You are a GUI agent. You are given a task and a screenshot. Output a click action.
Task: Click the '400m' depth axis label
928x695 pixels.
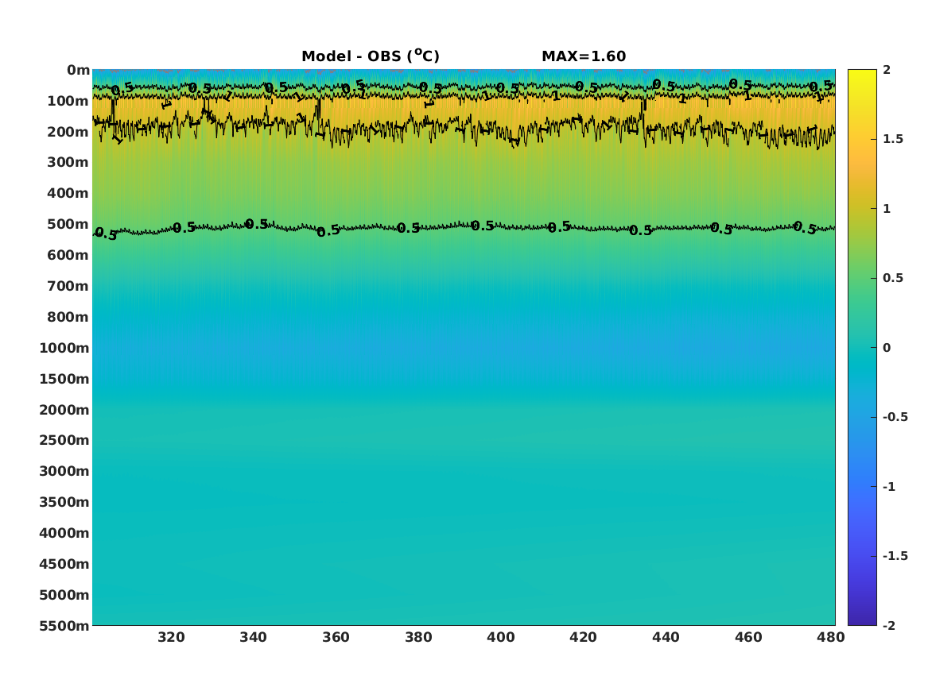tap(68, 193)
